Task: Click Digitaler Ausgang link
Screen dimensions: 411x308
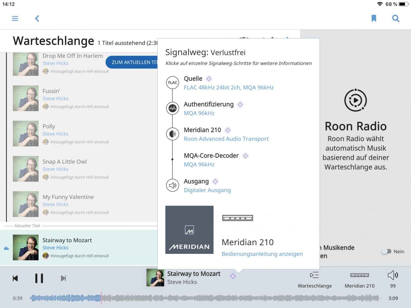Action: [x=207, y=190]
